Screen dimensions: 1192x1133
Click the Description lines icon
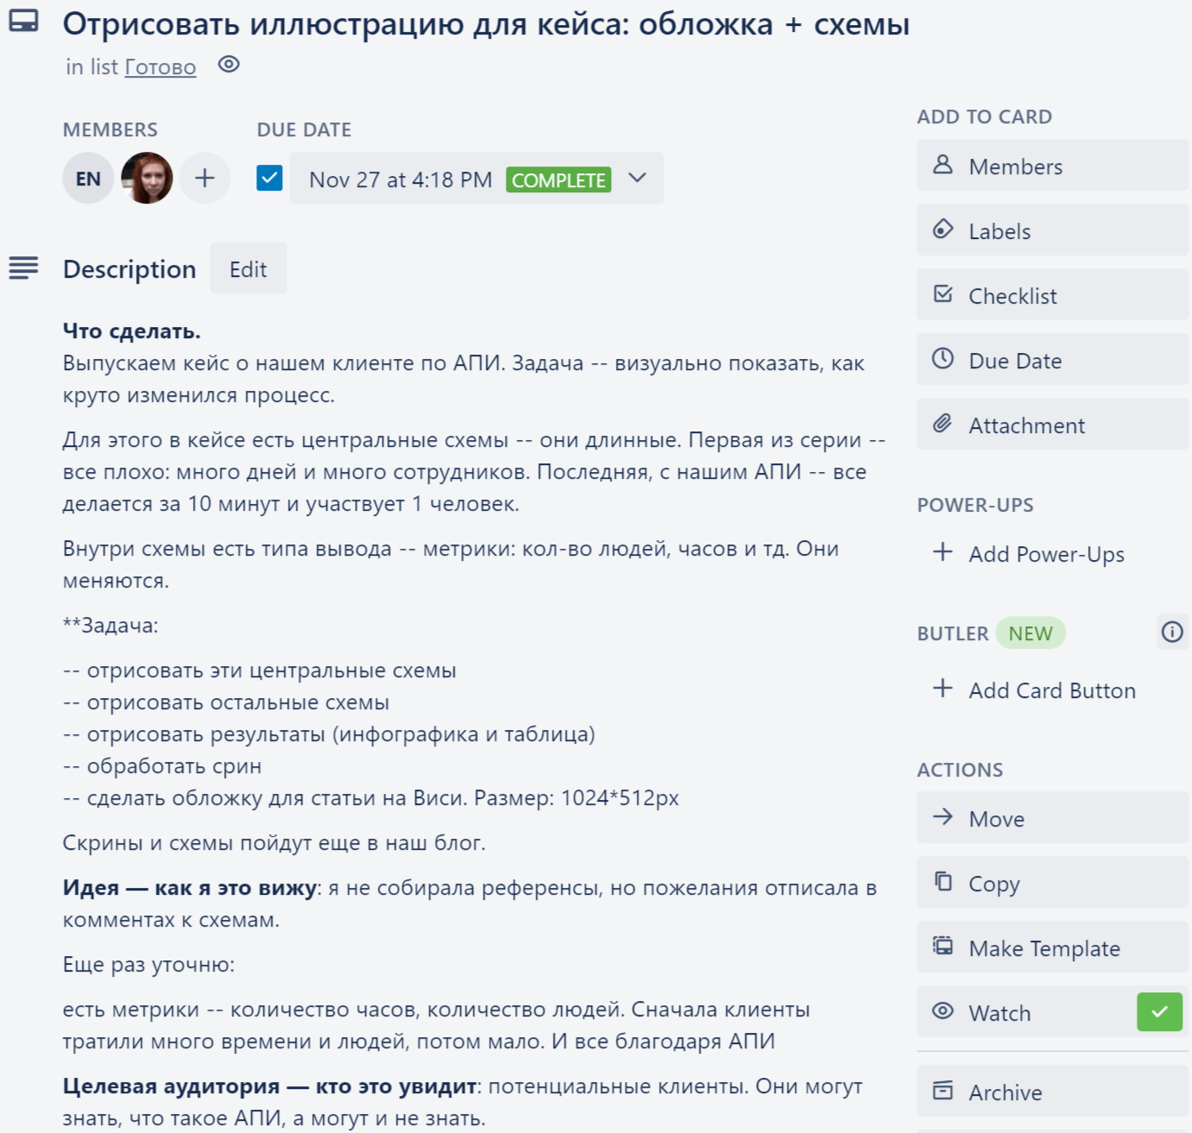pyautogui.click(x=23, y=268)
